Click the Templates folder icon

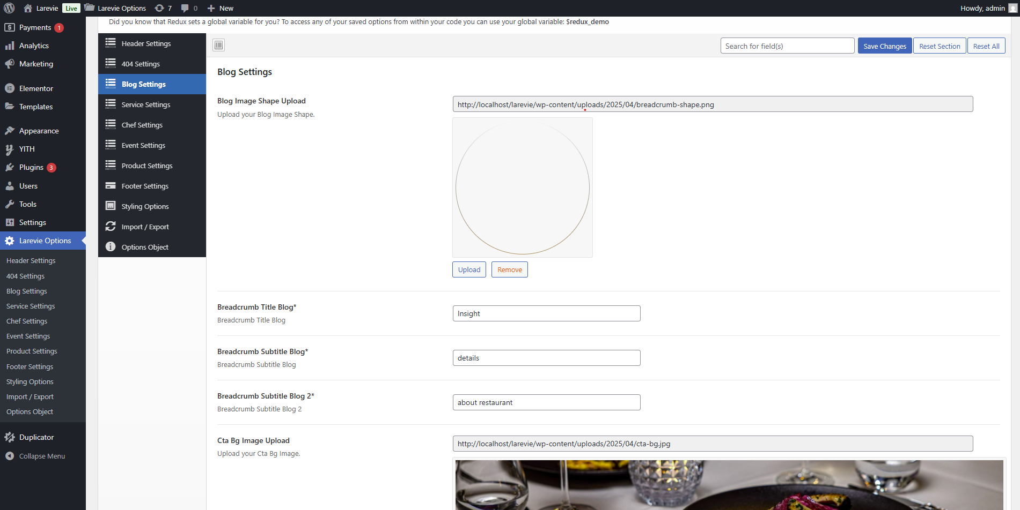coord(10,107)
